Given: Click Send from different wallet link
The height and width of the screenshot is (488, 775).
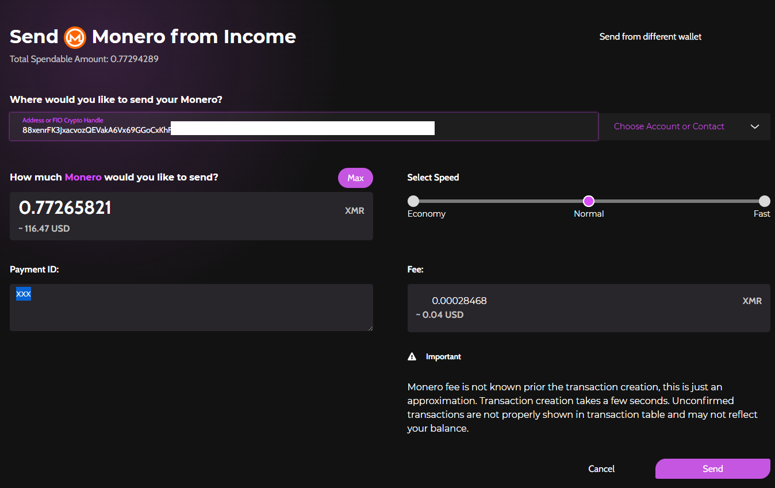Looking at the screenshot, I should (x=650, y=37).
